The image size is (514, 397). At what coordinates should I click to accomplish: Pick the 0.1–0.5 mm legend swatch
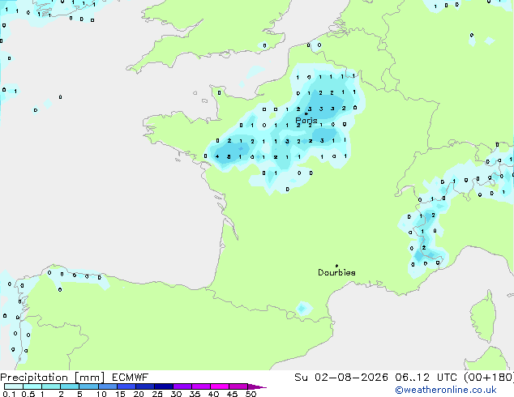click(x=14, y=386)
